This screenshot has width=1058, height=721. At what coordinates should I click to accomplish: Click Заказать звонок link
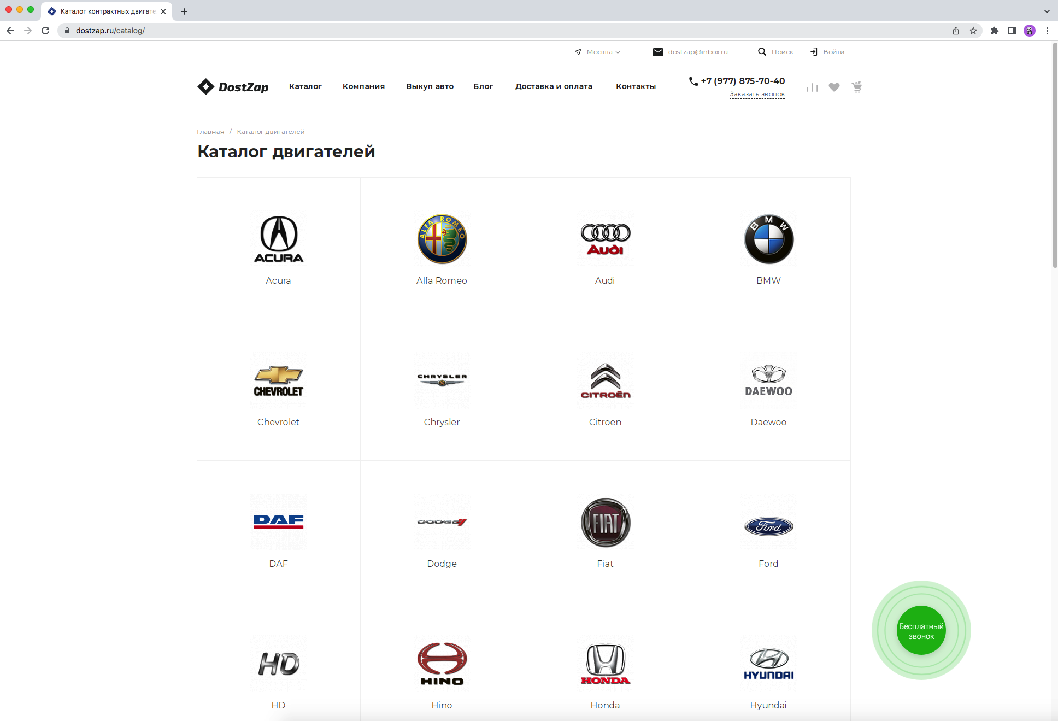click(757, 95)
